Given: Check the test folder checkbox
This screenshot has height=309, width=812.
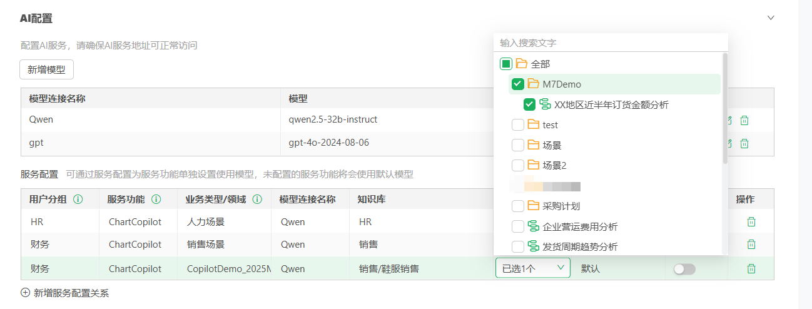Looking at the screenshot, I should pos(517,125).
